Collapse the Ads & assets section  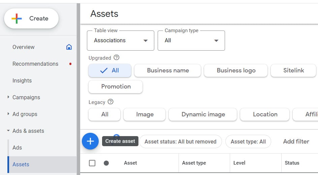point(8,131)
